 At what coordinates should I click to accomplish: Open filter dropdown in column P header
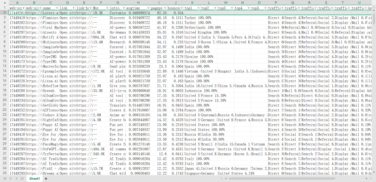click(x=282, y=8)
